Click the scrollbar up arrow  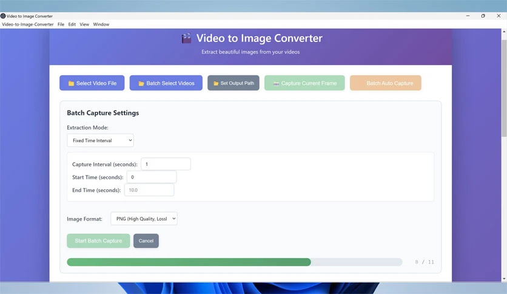click(x=504, y=32)
